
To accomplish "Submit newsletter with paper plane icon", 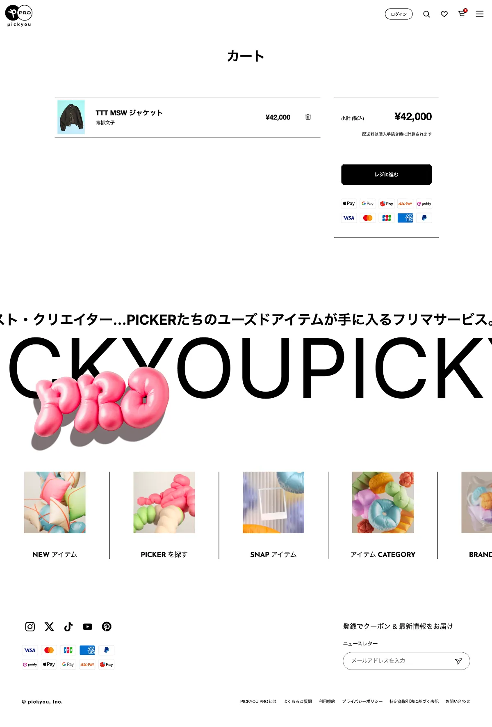I will [x=458, y=661].
